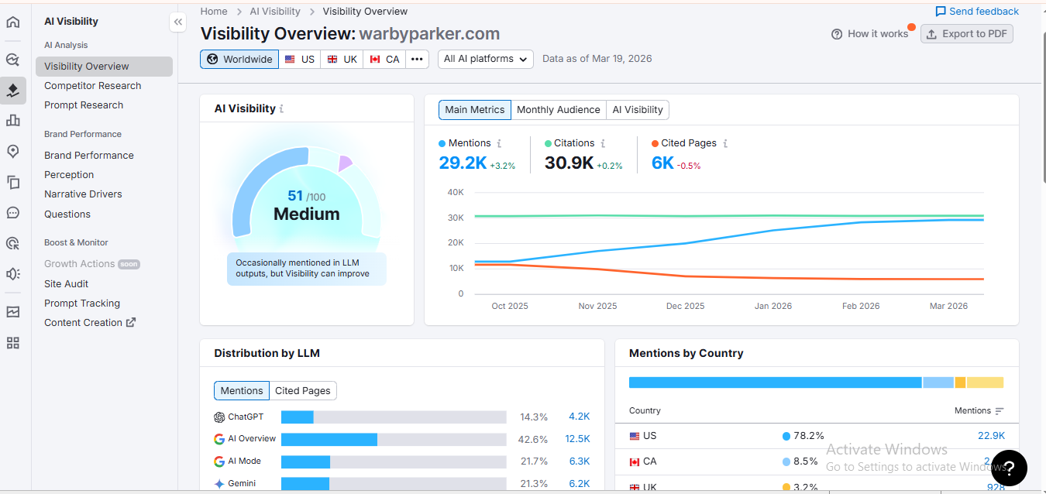Image resolution: width=1046 pixels, height=494 pixels.
Task: Switch to the Monthly Audience tab
Action: point(559,109)
